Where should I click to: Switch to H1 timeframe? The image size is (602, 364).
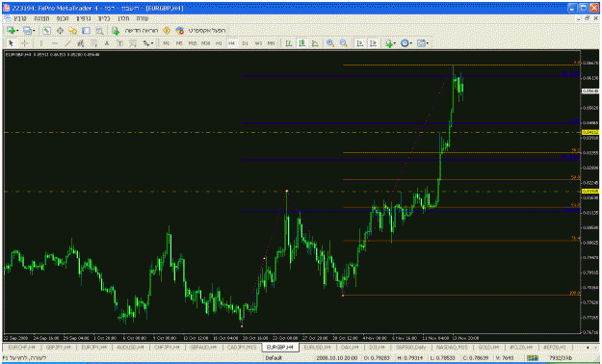coord(219,43)
